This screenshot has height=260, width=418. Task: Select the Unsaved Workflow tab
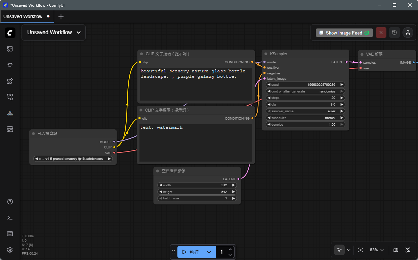tap(23, 16)
